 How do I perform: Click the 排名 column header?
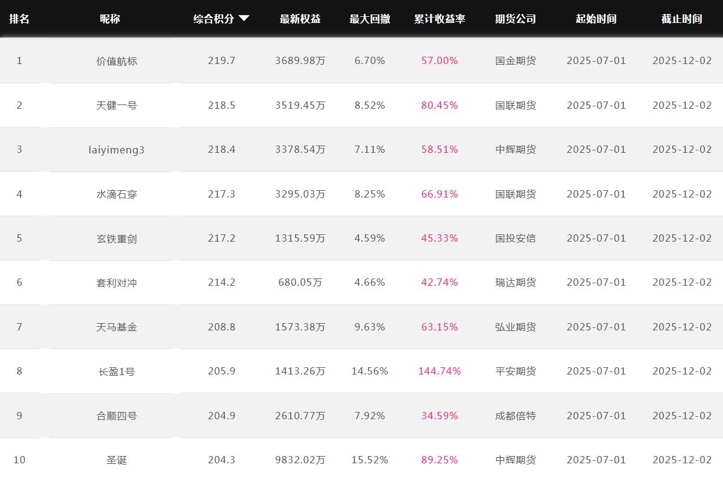(19, 19)
